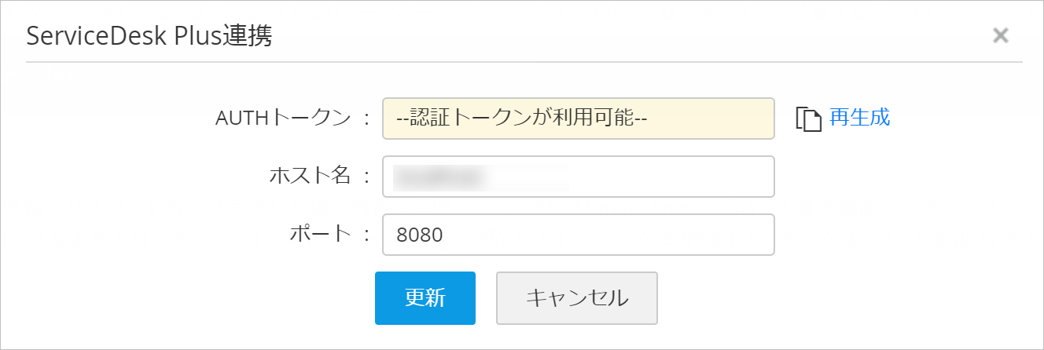Click the colon after the ホスト名 label

(x=365, y=177)
